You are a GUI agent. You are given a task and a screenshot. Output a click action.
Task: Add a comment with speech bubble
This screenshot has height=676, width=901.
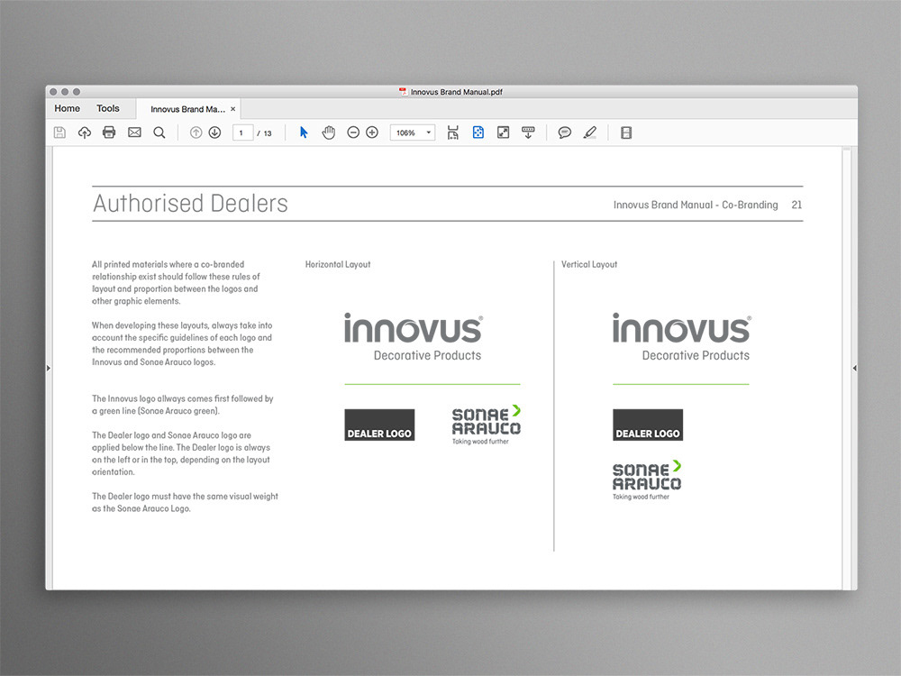coord(565,132)
